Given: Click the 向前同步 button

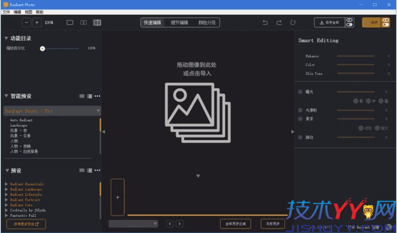Looking at the screenshot, I should click(273, 224).
